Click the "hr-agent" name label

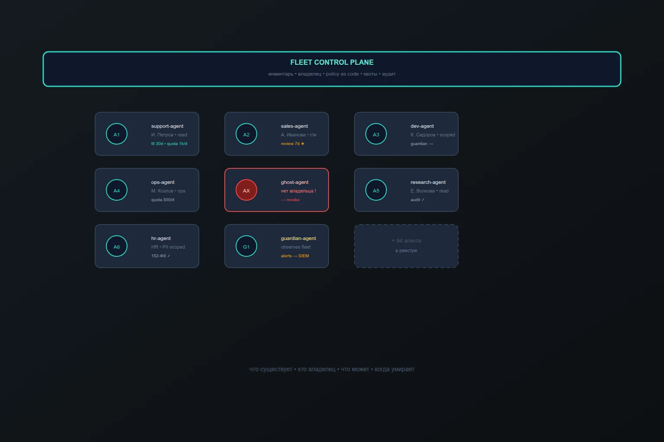tap(161, 238)
